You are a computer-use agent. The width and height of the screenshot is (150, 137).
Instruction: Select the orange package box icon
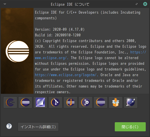116,102
